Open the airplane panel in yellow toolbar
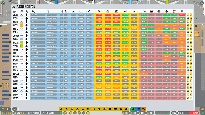205x115 pixels. click(x=67, y=109)
